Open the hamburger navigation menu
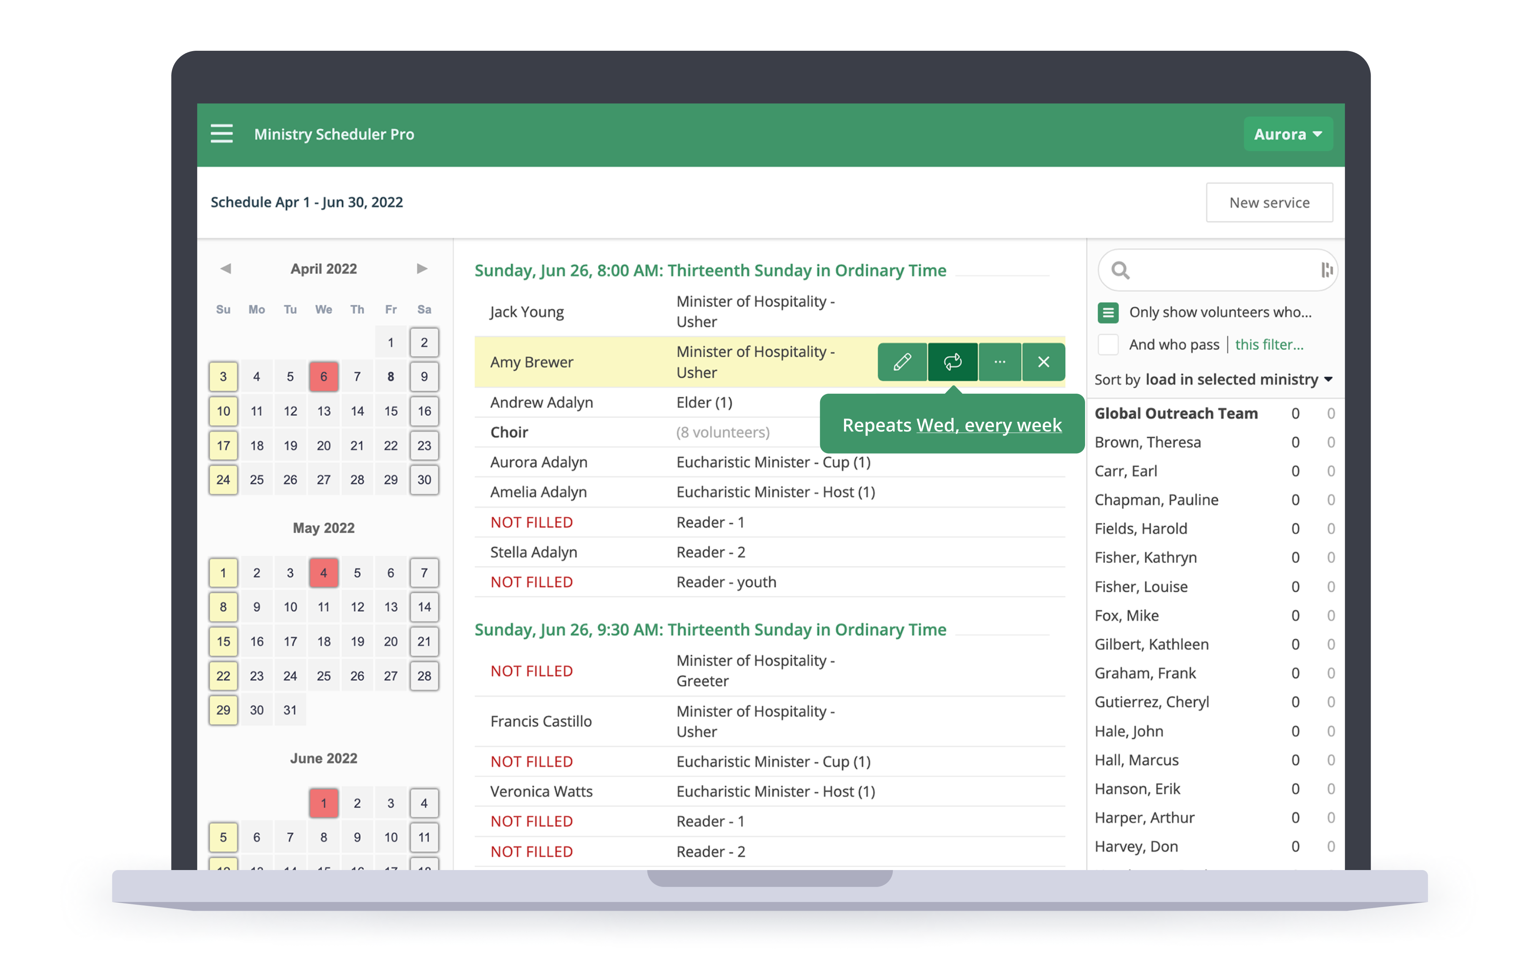 [221, 133]
